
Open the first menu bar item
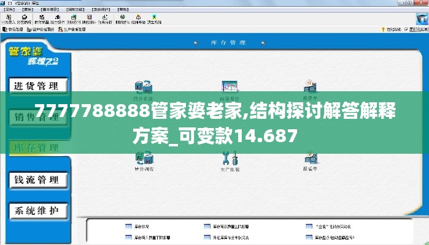[x=9, y=9]
